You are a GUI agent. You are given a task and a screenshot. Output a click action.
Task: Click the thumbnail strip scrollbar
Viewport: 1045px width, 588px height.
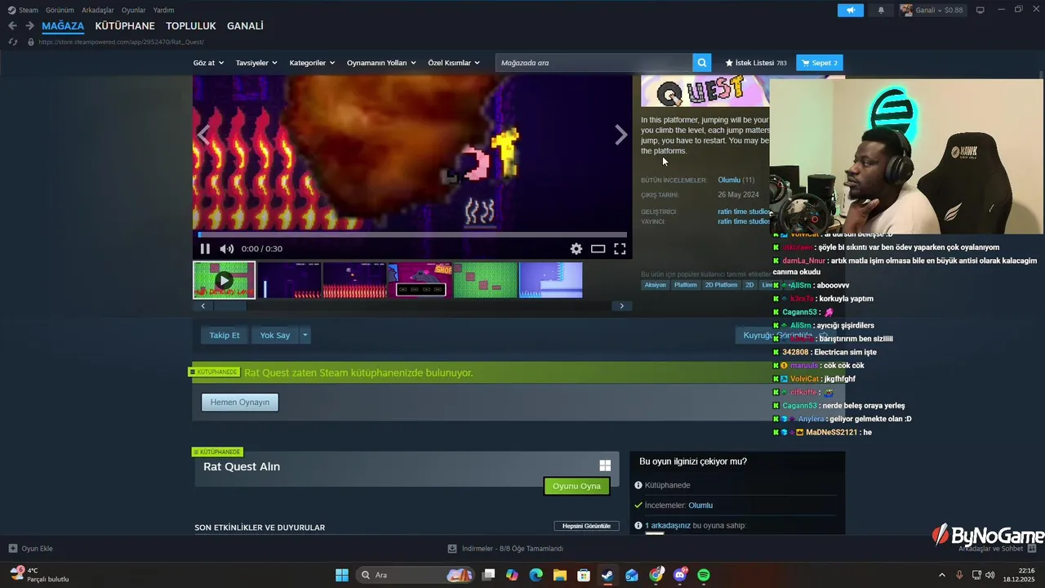pyautogui.click(x=412, y=306)
